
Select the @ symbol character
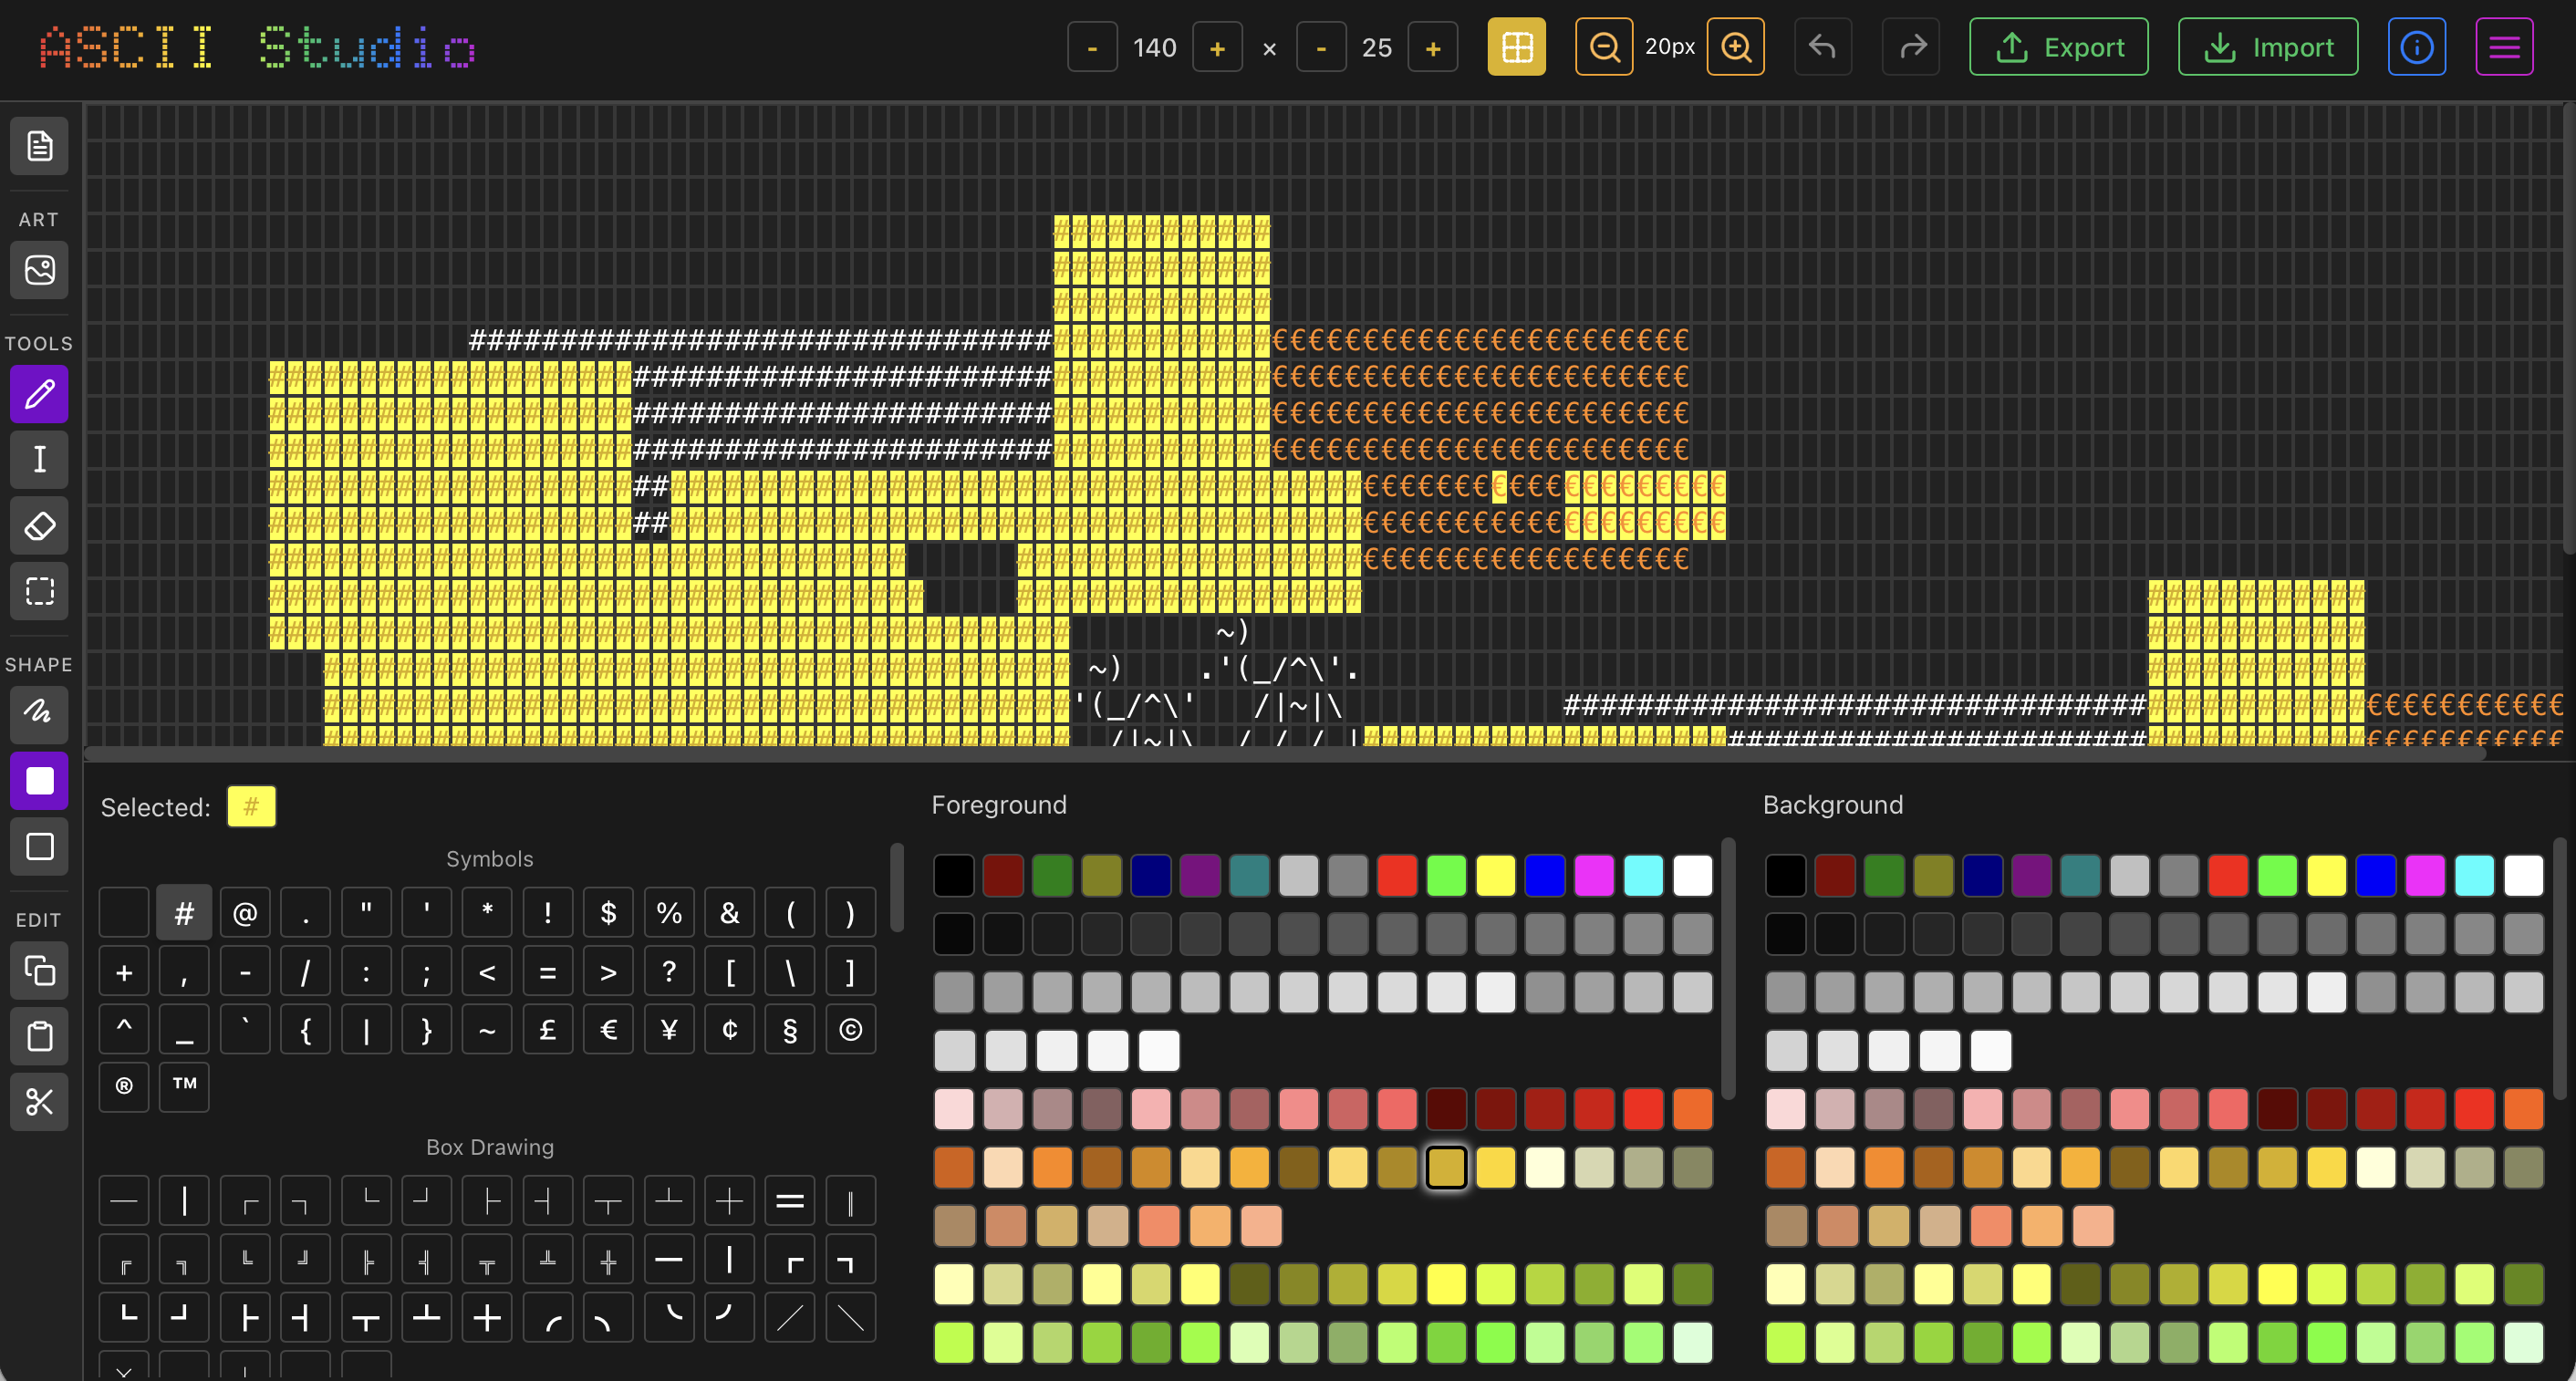point(245,913)
